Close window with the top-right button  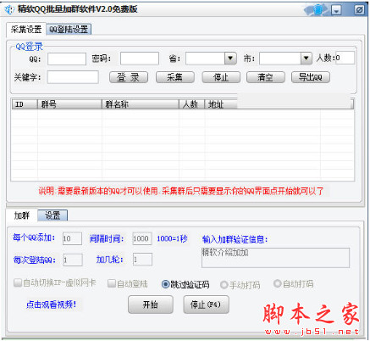point(359,10)
